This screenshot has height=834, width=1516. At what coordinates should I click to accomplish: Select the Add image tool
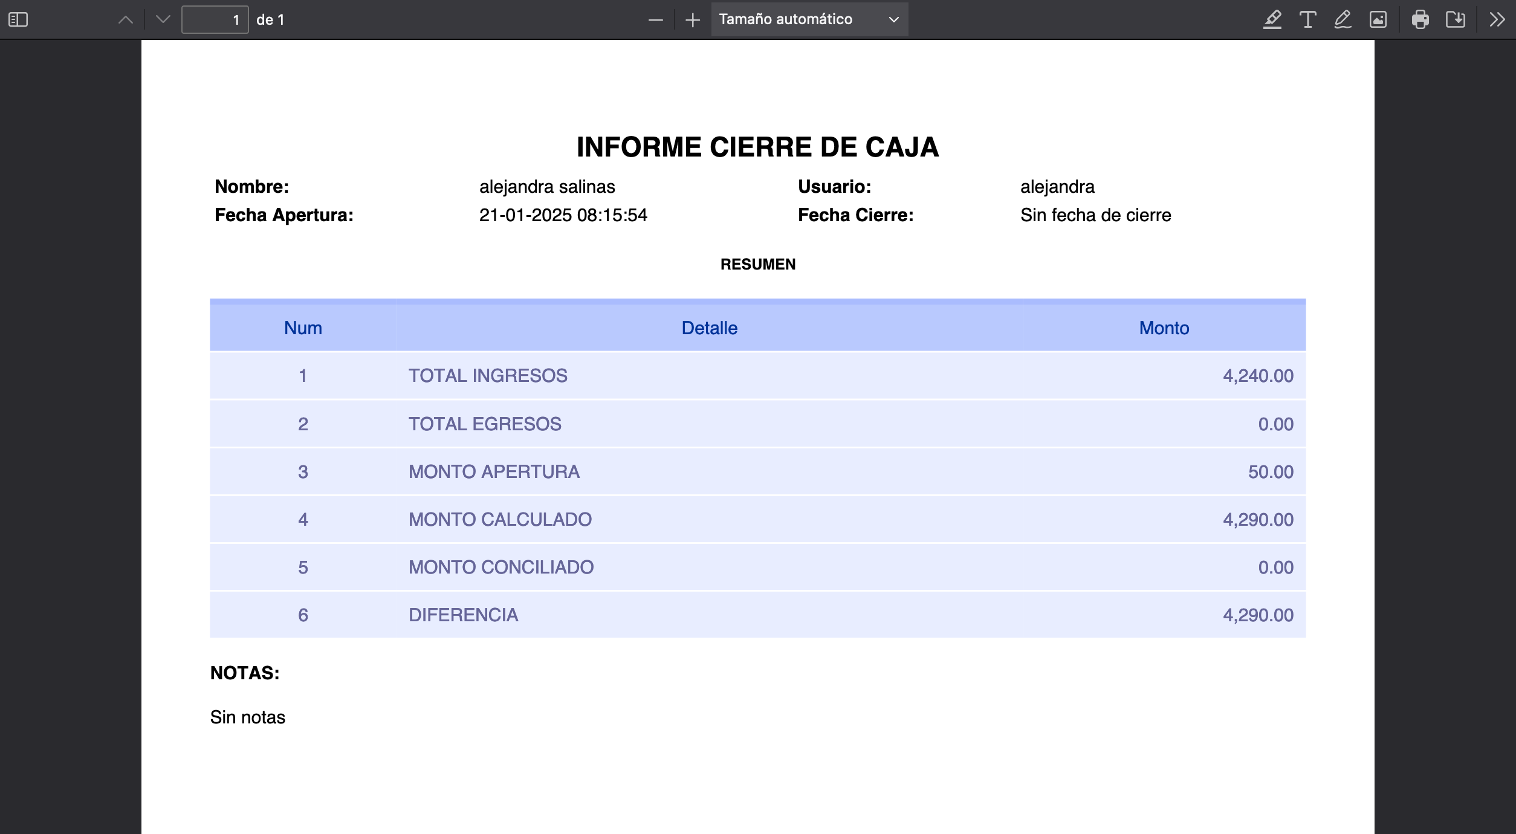[x=1378, y=20]
